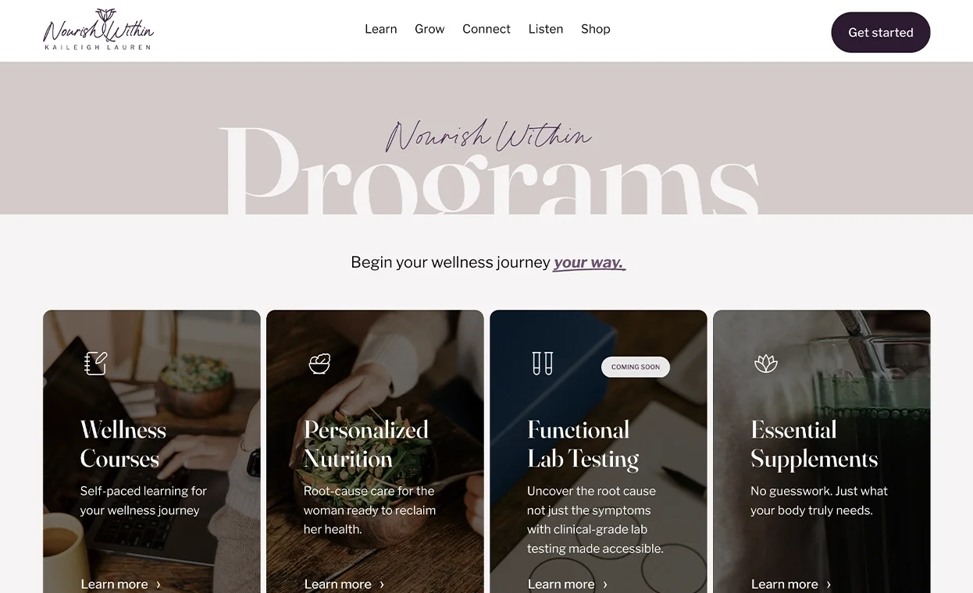This screenshot has height=593, width=973.
Task: Click the lotus icon on Essential Supplements card
Action: (766, 363)
